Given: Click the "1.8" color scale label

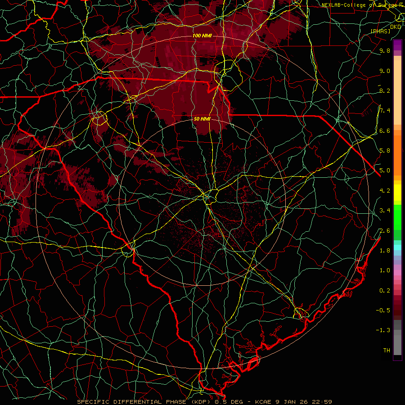Looking at the screenshot, I should (x=385, y=251).
